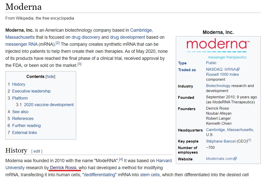The width and height of the screenshot is (265, 179).
Task: Open the messenger RNA article link
Action: pos(21,44)
